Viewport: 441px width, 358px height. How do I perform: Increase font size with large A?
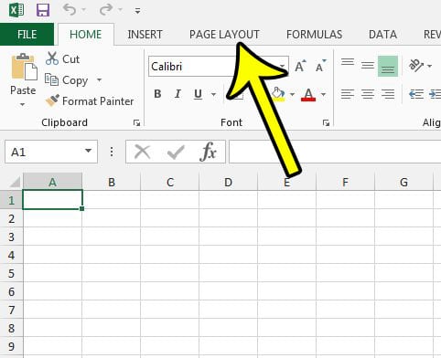tap(300, 66)
